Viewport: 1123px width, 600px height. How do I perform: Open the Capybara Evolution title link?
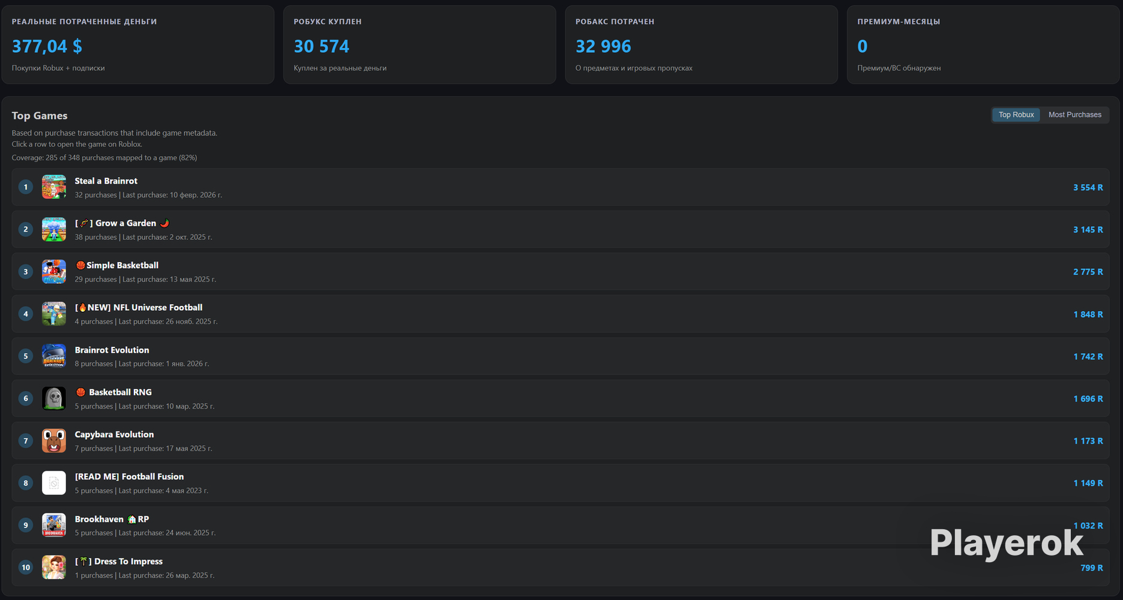tap(115, 434)
